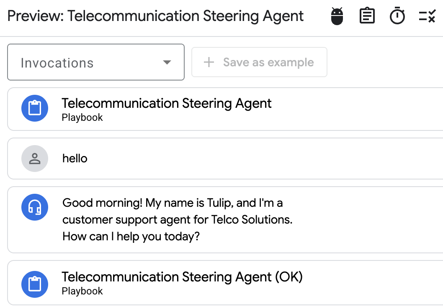Open the clipboard playbook icon in the toolbar
Image resolution: width=443 pixels, height=307 pixels.
[x=367, y=16]
